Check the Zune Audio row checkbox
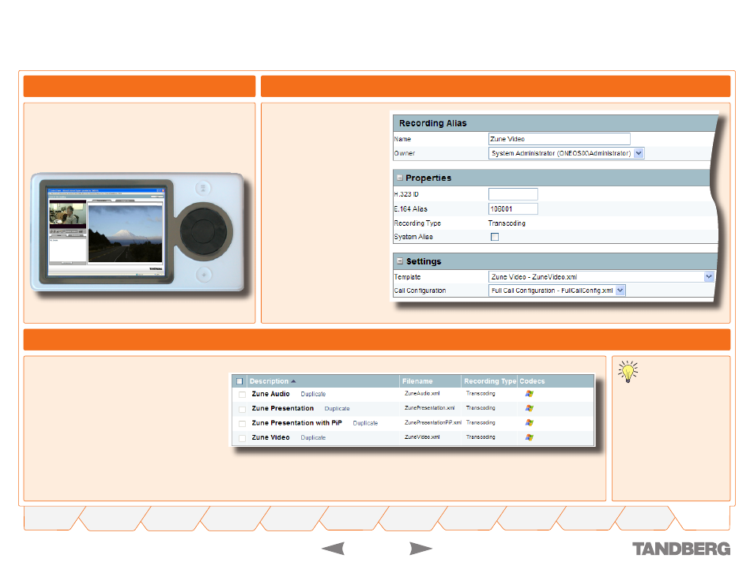Image resolution: width=754 pixels, height=566 pixels. click(x=242, y=395)
